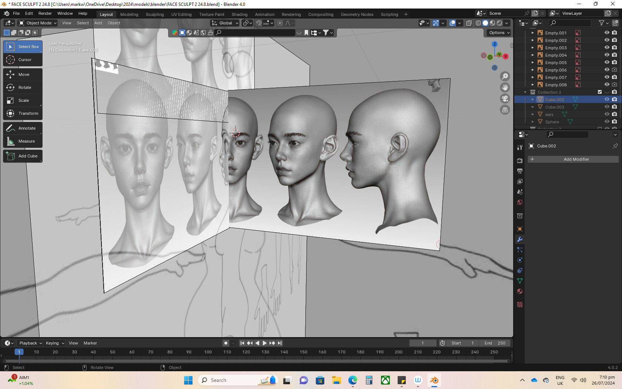Open the Global transform orientation dropdown
This screenshot has width=622, height=389.
pyautogui.click(x=225, y=23)
